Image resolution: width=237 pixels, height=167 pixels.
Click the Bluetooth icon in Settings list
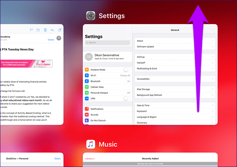tap(87, 81)
